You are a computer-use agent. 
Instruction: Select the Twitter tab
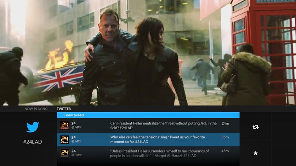pyautogui.click(x=64, y=109)
